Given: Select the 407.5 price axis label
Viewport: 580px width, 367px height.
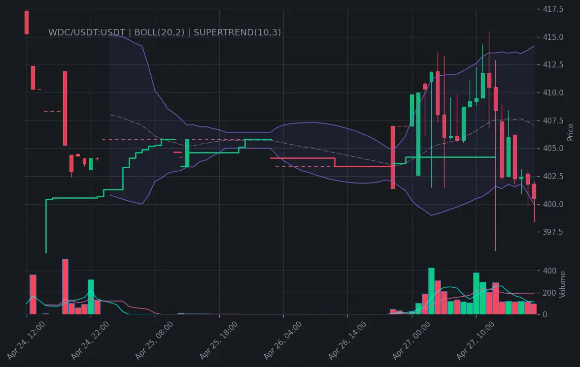Looking at the screenshot, I should click(553, 121).
